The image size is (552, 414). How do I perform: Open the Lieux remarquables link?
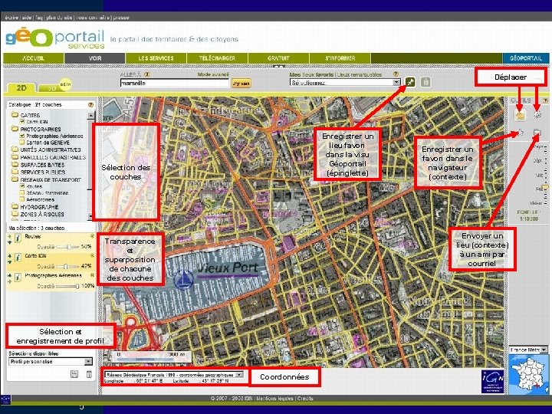coord(360,74)
